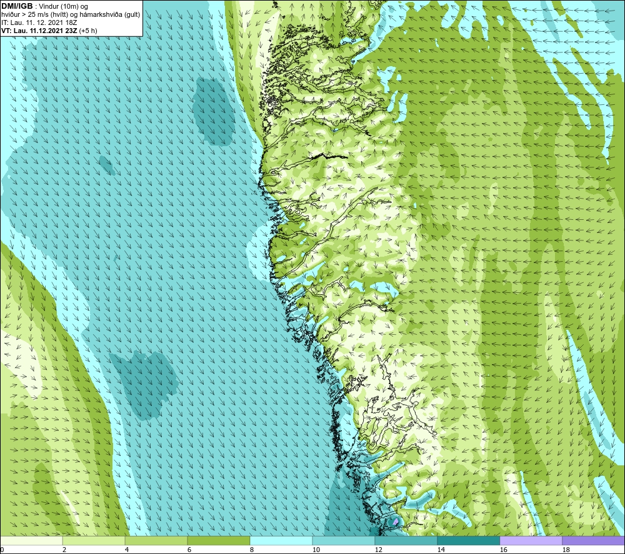This screenshot has width=625, height=554.
Task: Click the scale label '14' under the legend
Action: (441, 550)
